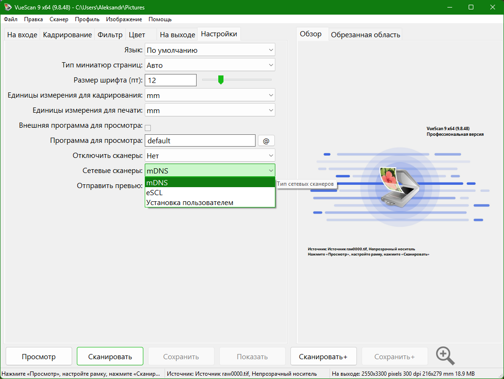This screenshot has width=504, height=379.
Task: Enable the external viewer program checkbox
Action: point(148,127)
